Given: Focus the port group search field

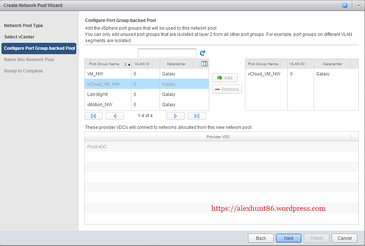Looking at the screenshot, I should (167, 53).
